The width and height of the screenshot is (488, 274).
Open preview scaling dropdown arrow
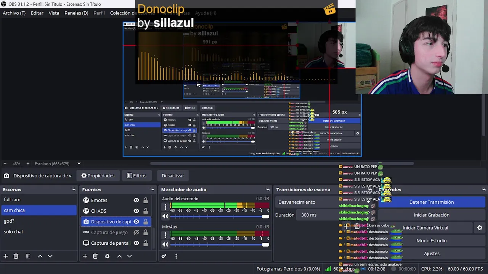tap(79, 164)
